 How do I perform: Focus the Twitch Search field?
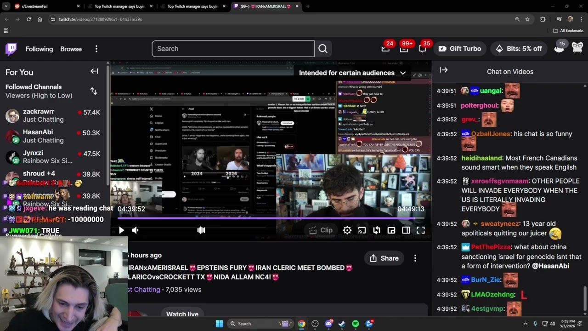tap(233, 49)
